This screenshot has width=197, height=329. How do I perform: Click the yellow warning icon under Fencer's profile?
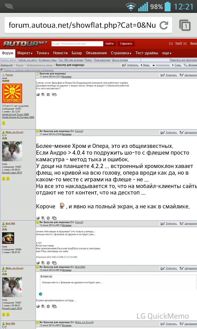click(x=4, y=123)
